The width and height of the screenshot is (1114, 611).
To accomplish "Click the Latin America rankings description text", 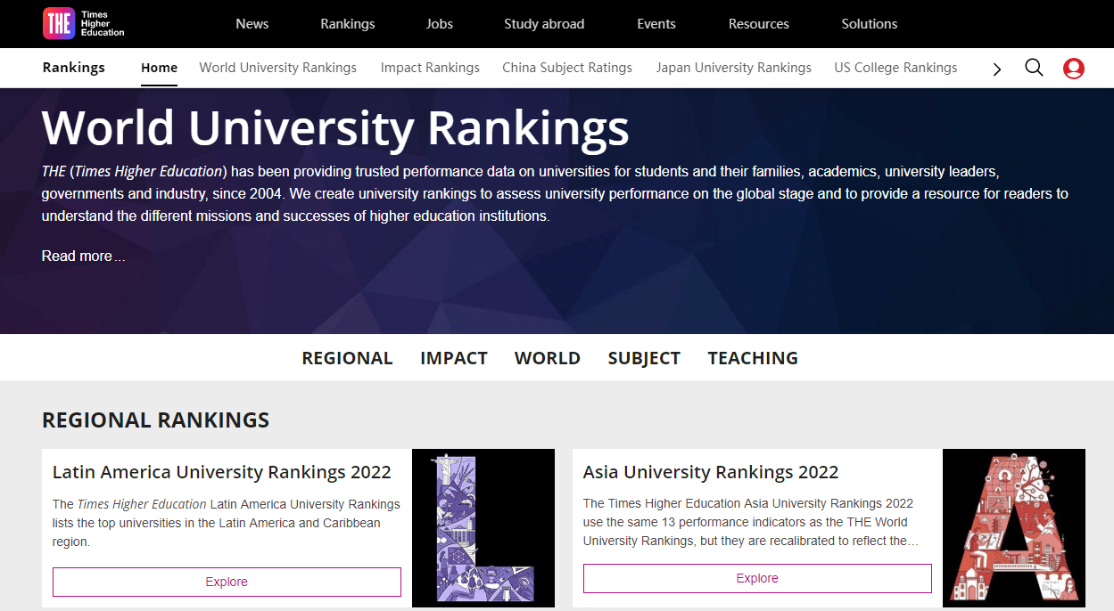I will [x=227, y=523].
